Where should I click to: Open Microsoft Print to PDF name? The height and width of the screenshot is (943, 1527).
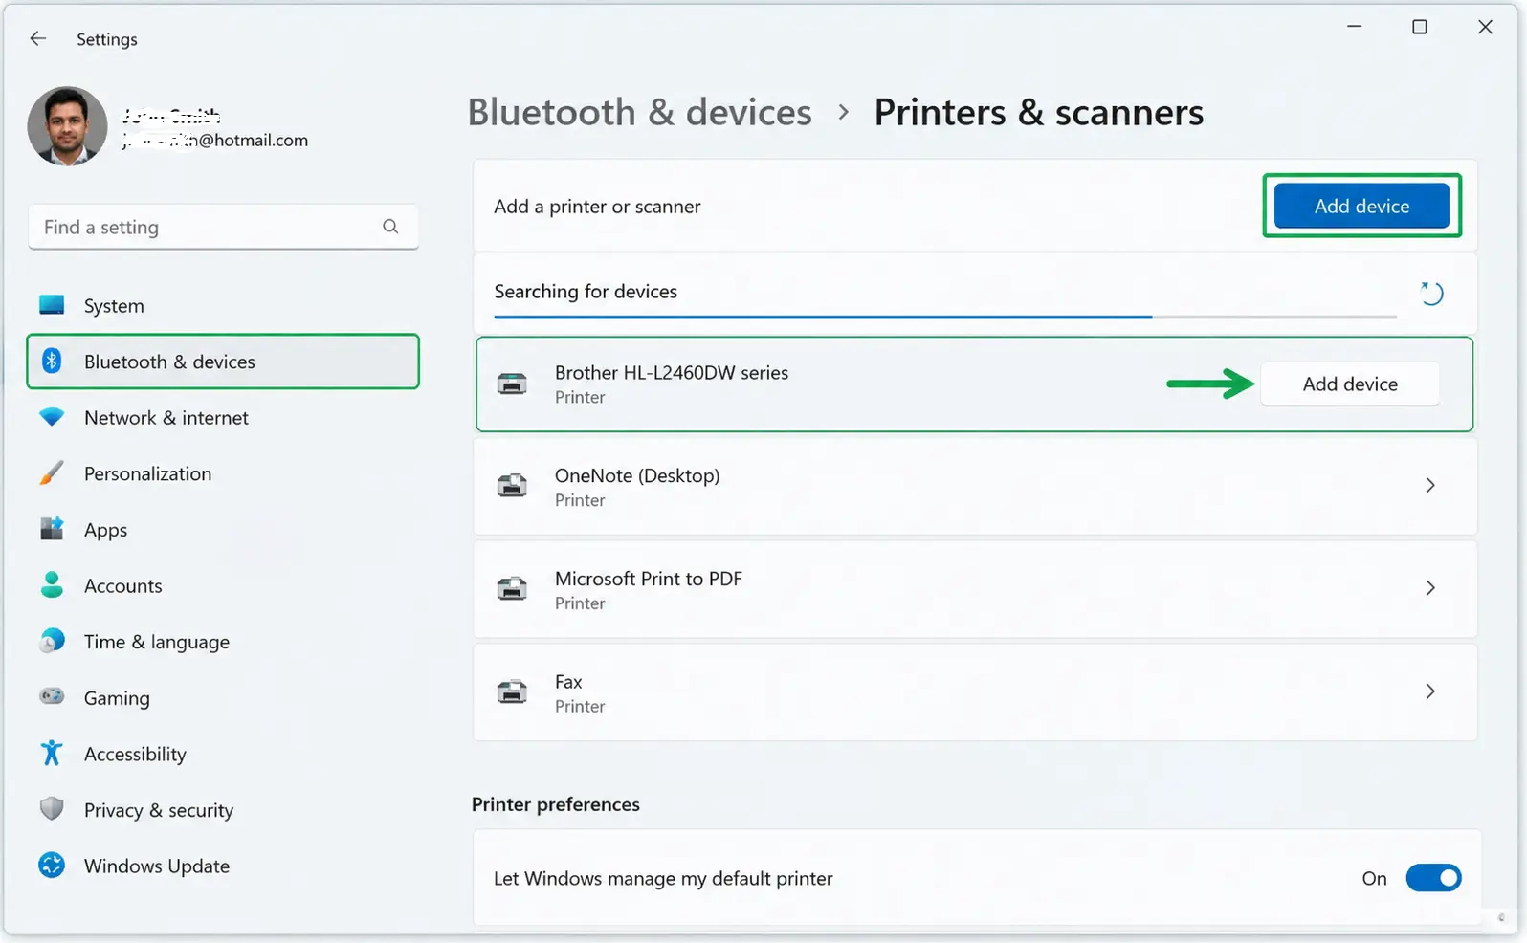(x=649, y=579)
